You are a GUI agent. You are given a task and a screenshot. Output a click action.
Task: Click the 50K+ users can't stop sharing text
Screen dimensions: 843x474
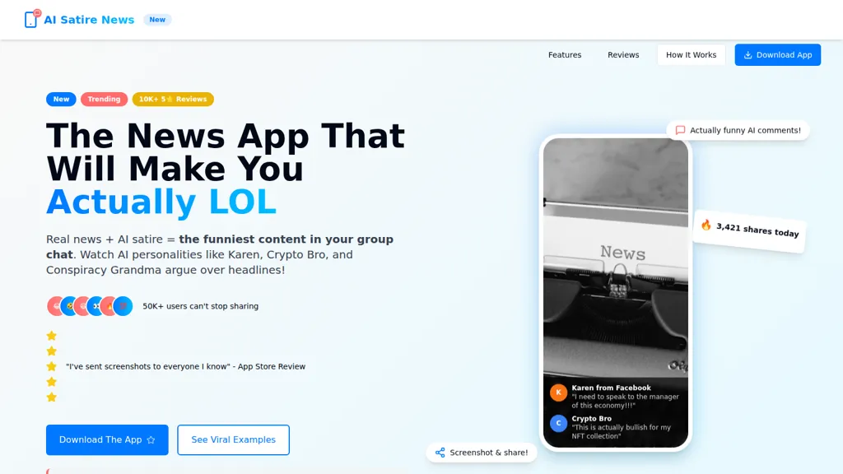(x=201, y=306)
